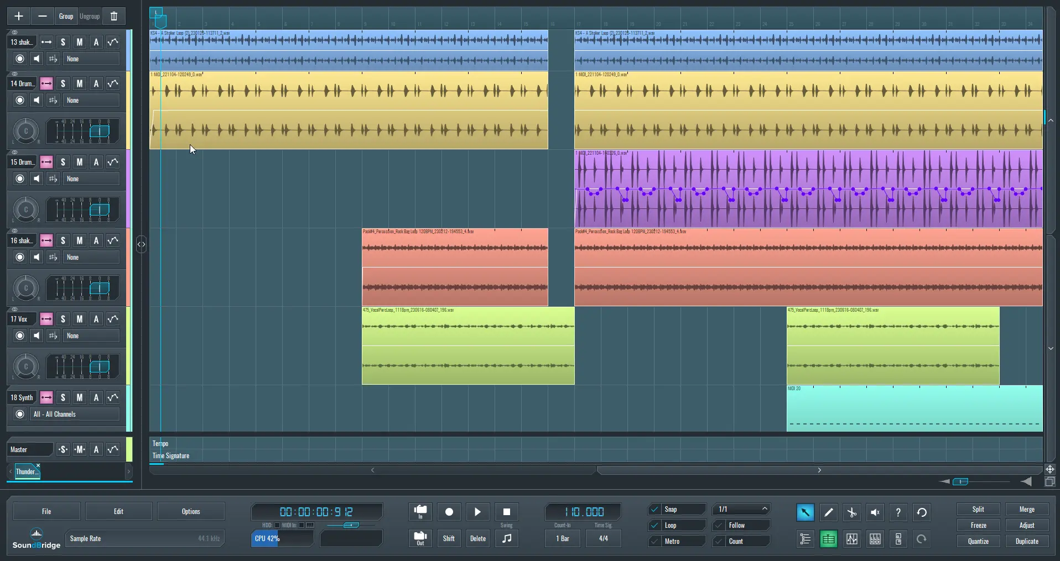Viewport: 1060px width, 561px height.
Task: Toggle the green sequencer view icon
Action: point(828,539)
